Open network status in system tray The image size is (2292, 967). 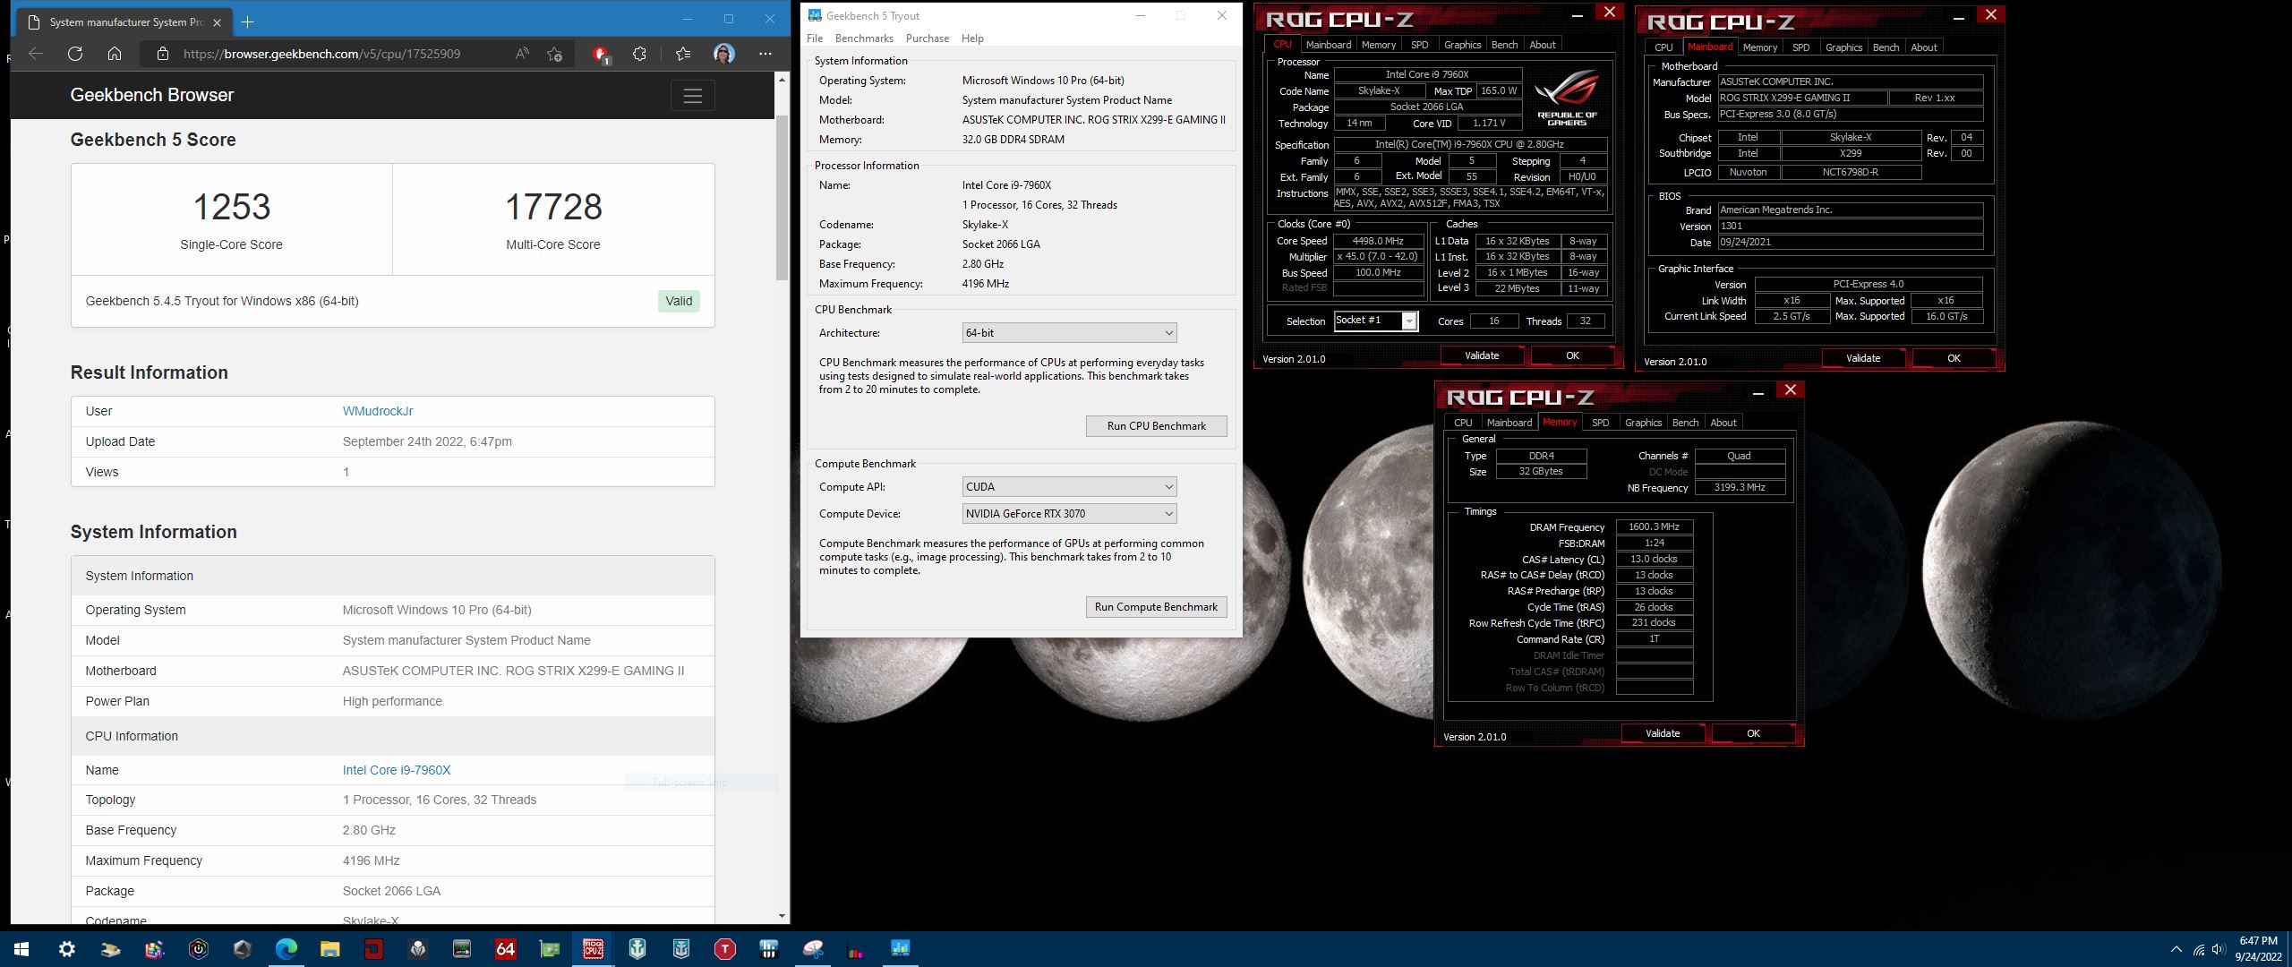pos(2199,949)
